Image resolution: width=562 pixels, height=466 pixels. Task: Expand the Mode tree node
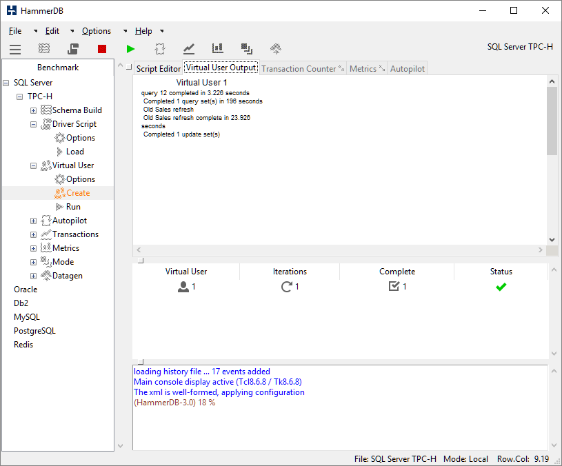pos(33,262)
